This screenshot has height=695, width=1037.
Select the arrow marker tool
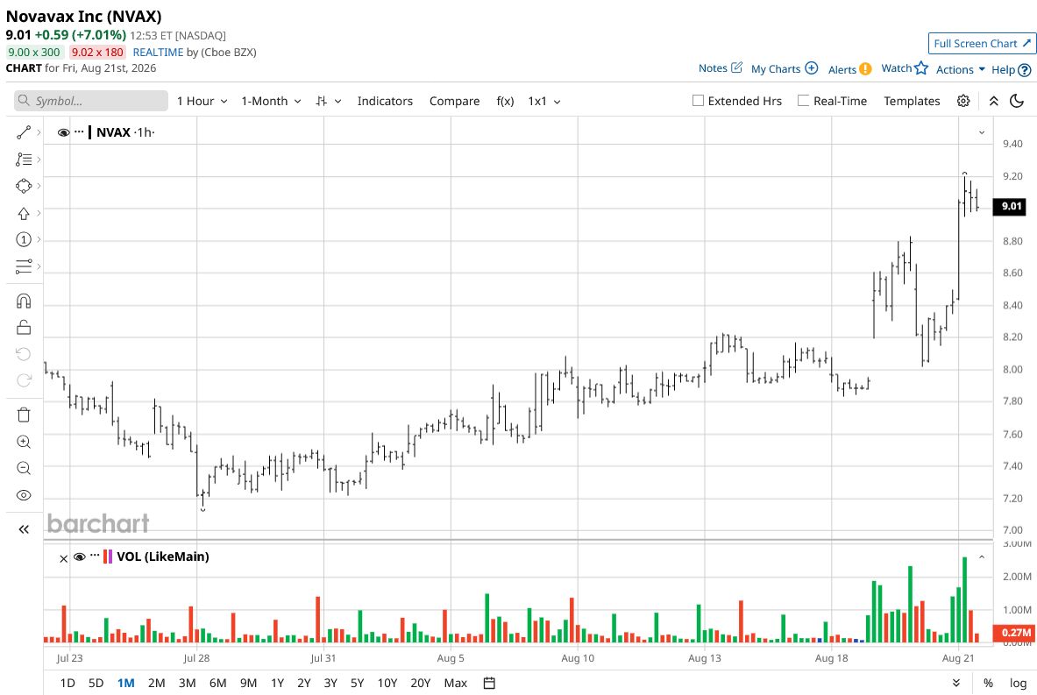pyautogui.click(x=24, y=214)
